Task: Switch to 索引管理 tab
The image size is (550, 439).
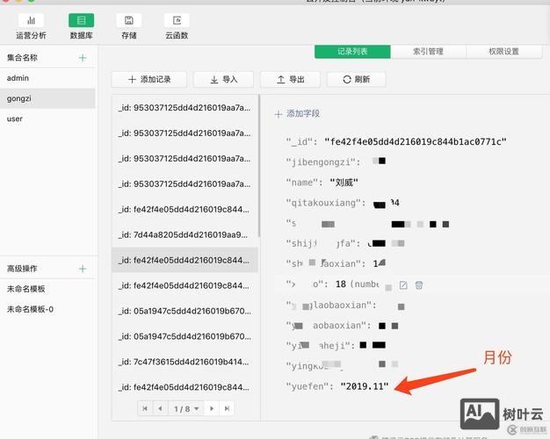Action: tap(428, 52)
